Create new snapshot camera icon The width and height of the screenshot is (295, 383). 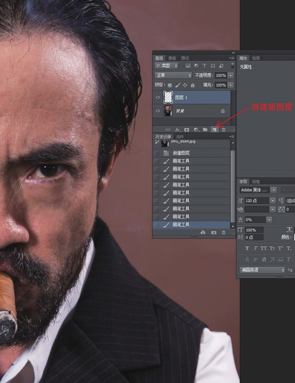[214, 232]
